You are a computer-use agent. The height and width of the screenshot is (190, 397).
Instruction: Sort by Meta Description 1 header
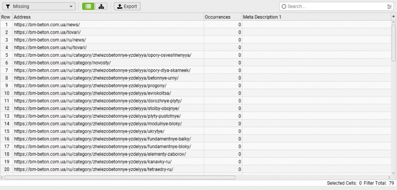point(316,17)
